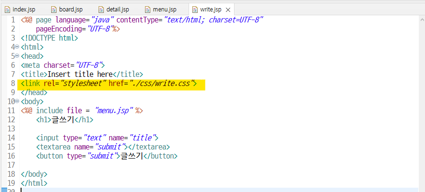Collapse the head tag on line 5
425x192 pixels.
click(x=17, y=56)
